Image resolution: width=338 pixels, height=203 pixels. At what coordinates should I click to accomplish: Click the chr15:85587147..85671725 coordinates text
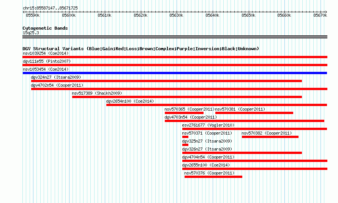50,8
